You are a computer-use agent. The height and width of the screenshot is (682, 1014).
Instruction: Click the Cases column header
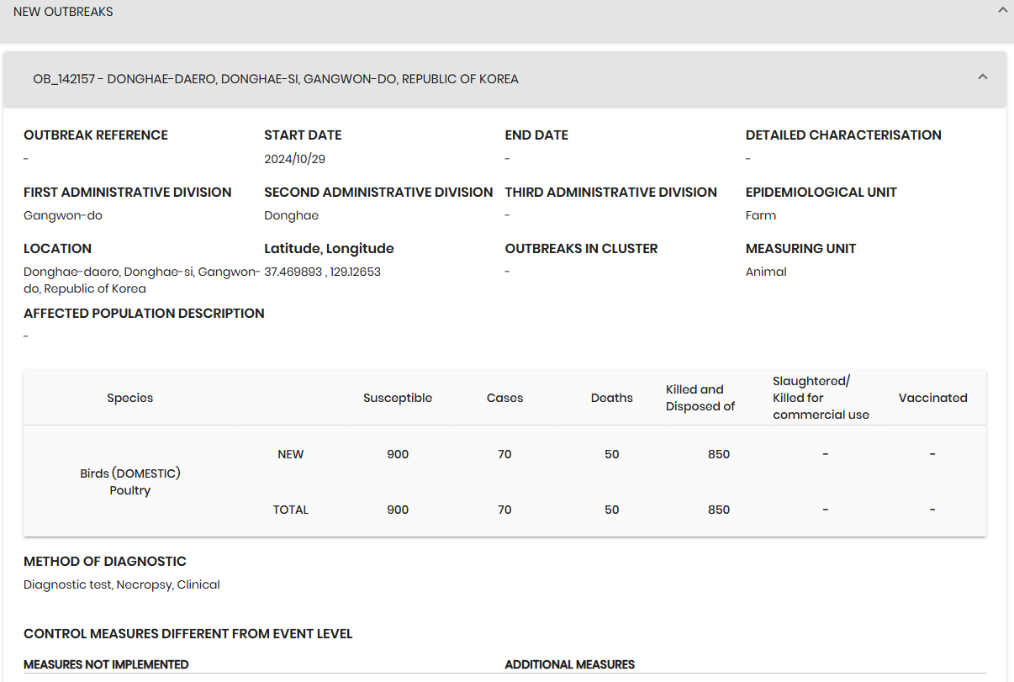point(504,398)
